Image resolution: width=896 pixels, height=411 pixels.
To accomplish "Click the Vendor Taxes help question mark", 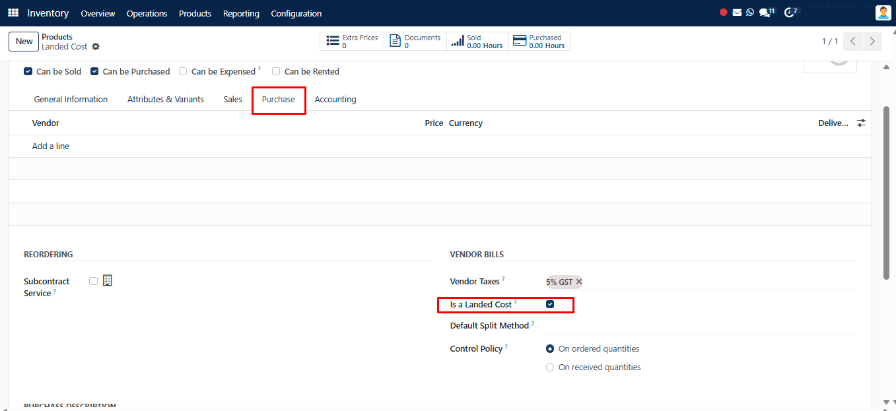I will click(503, 279).
